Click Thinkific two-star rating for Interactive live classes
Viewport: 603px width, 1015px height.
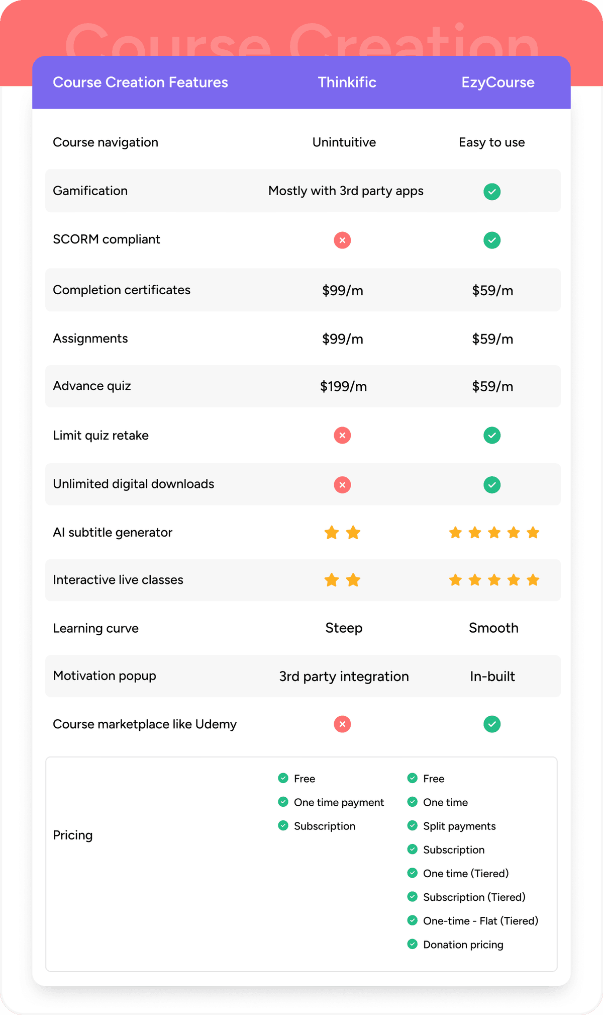(x=342, y=580)
